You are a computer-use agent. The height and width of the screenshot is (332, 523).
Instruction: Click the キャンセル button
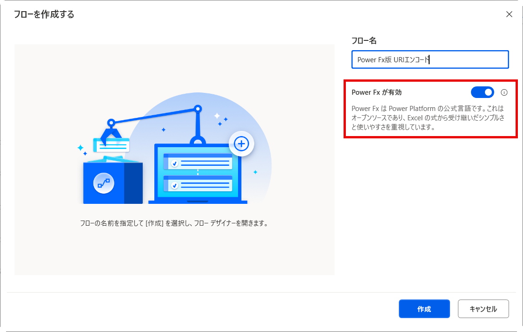pyautogui.click(x=483, y=309)
